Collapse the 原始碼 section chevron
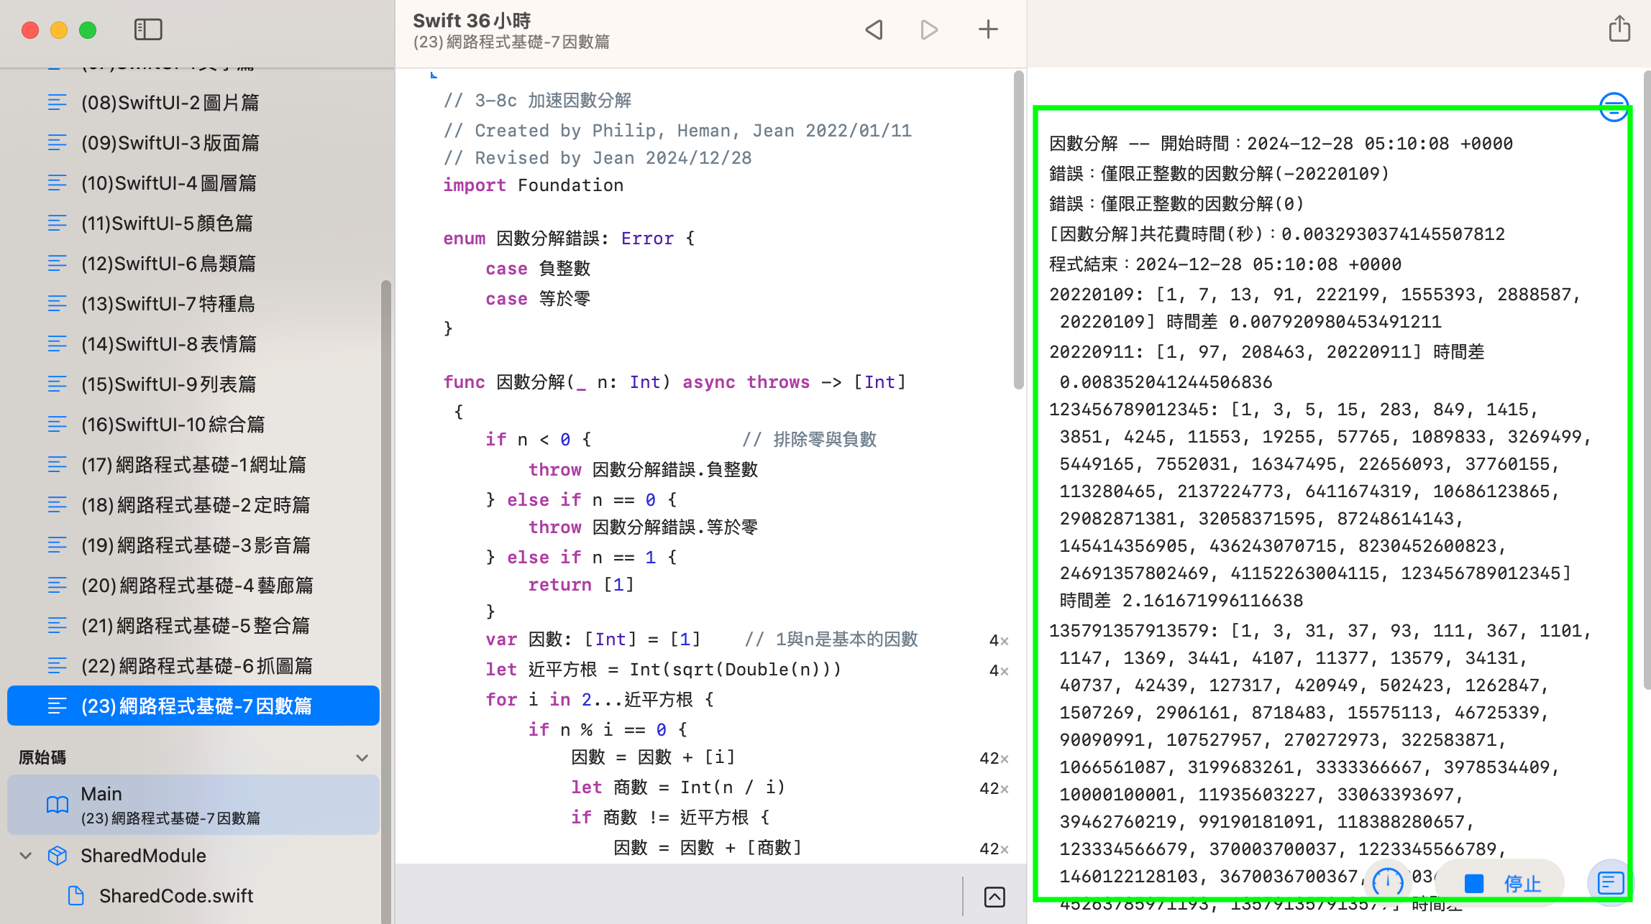Screen dimensions: 1651x924 pyautogui.click(x=362, y=758)
